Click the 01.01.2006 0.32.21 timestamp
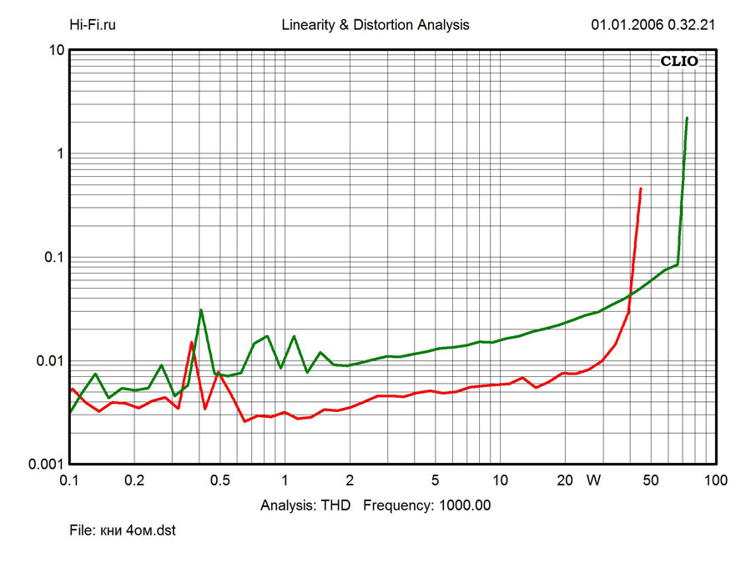The image size is (751, 563). tap(653, 25)
